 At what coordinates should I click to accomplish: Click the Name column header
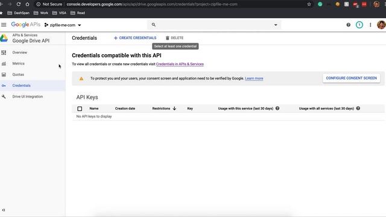(x=94, y=108)
